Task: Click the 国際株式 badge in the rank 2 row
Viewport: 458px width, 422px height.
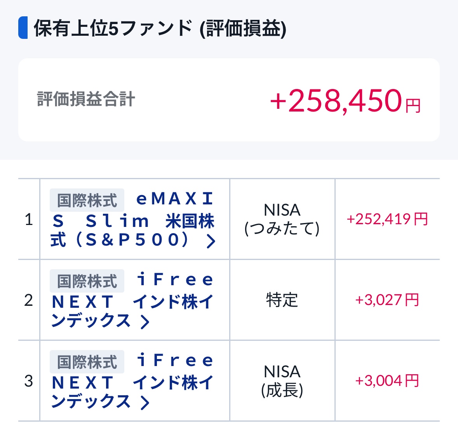Action: click(x=87, y=281)
